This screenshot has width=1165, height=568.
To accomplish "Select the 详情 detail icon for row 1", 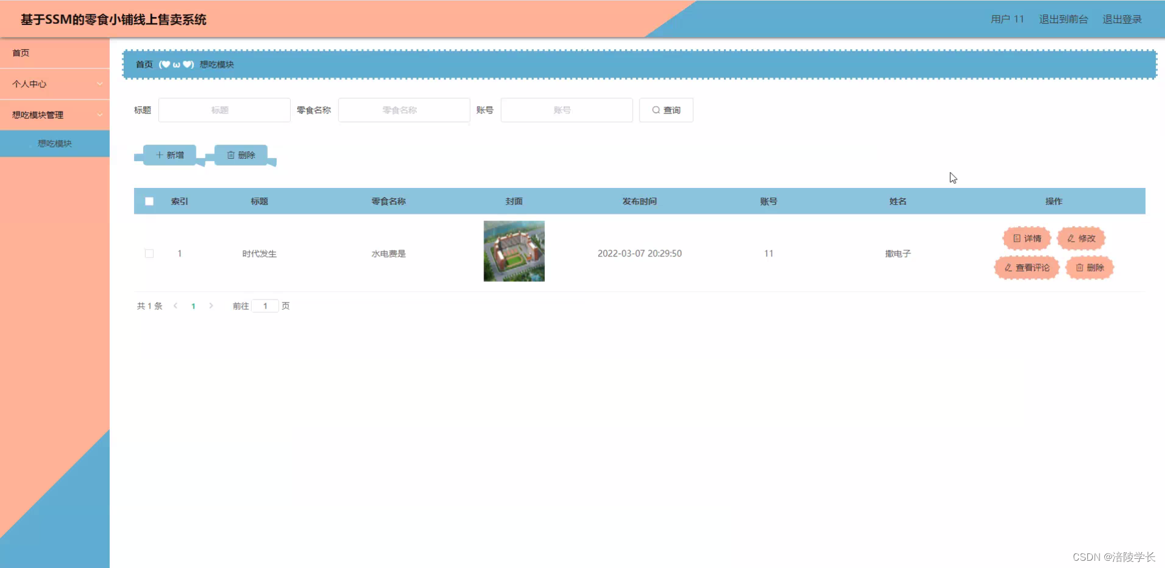I will (1017, 238).
